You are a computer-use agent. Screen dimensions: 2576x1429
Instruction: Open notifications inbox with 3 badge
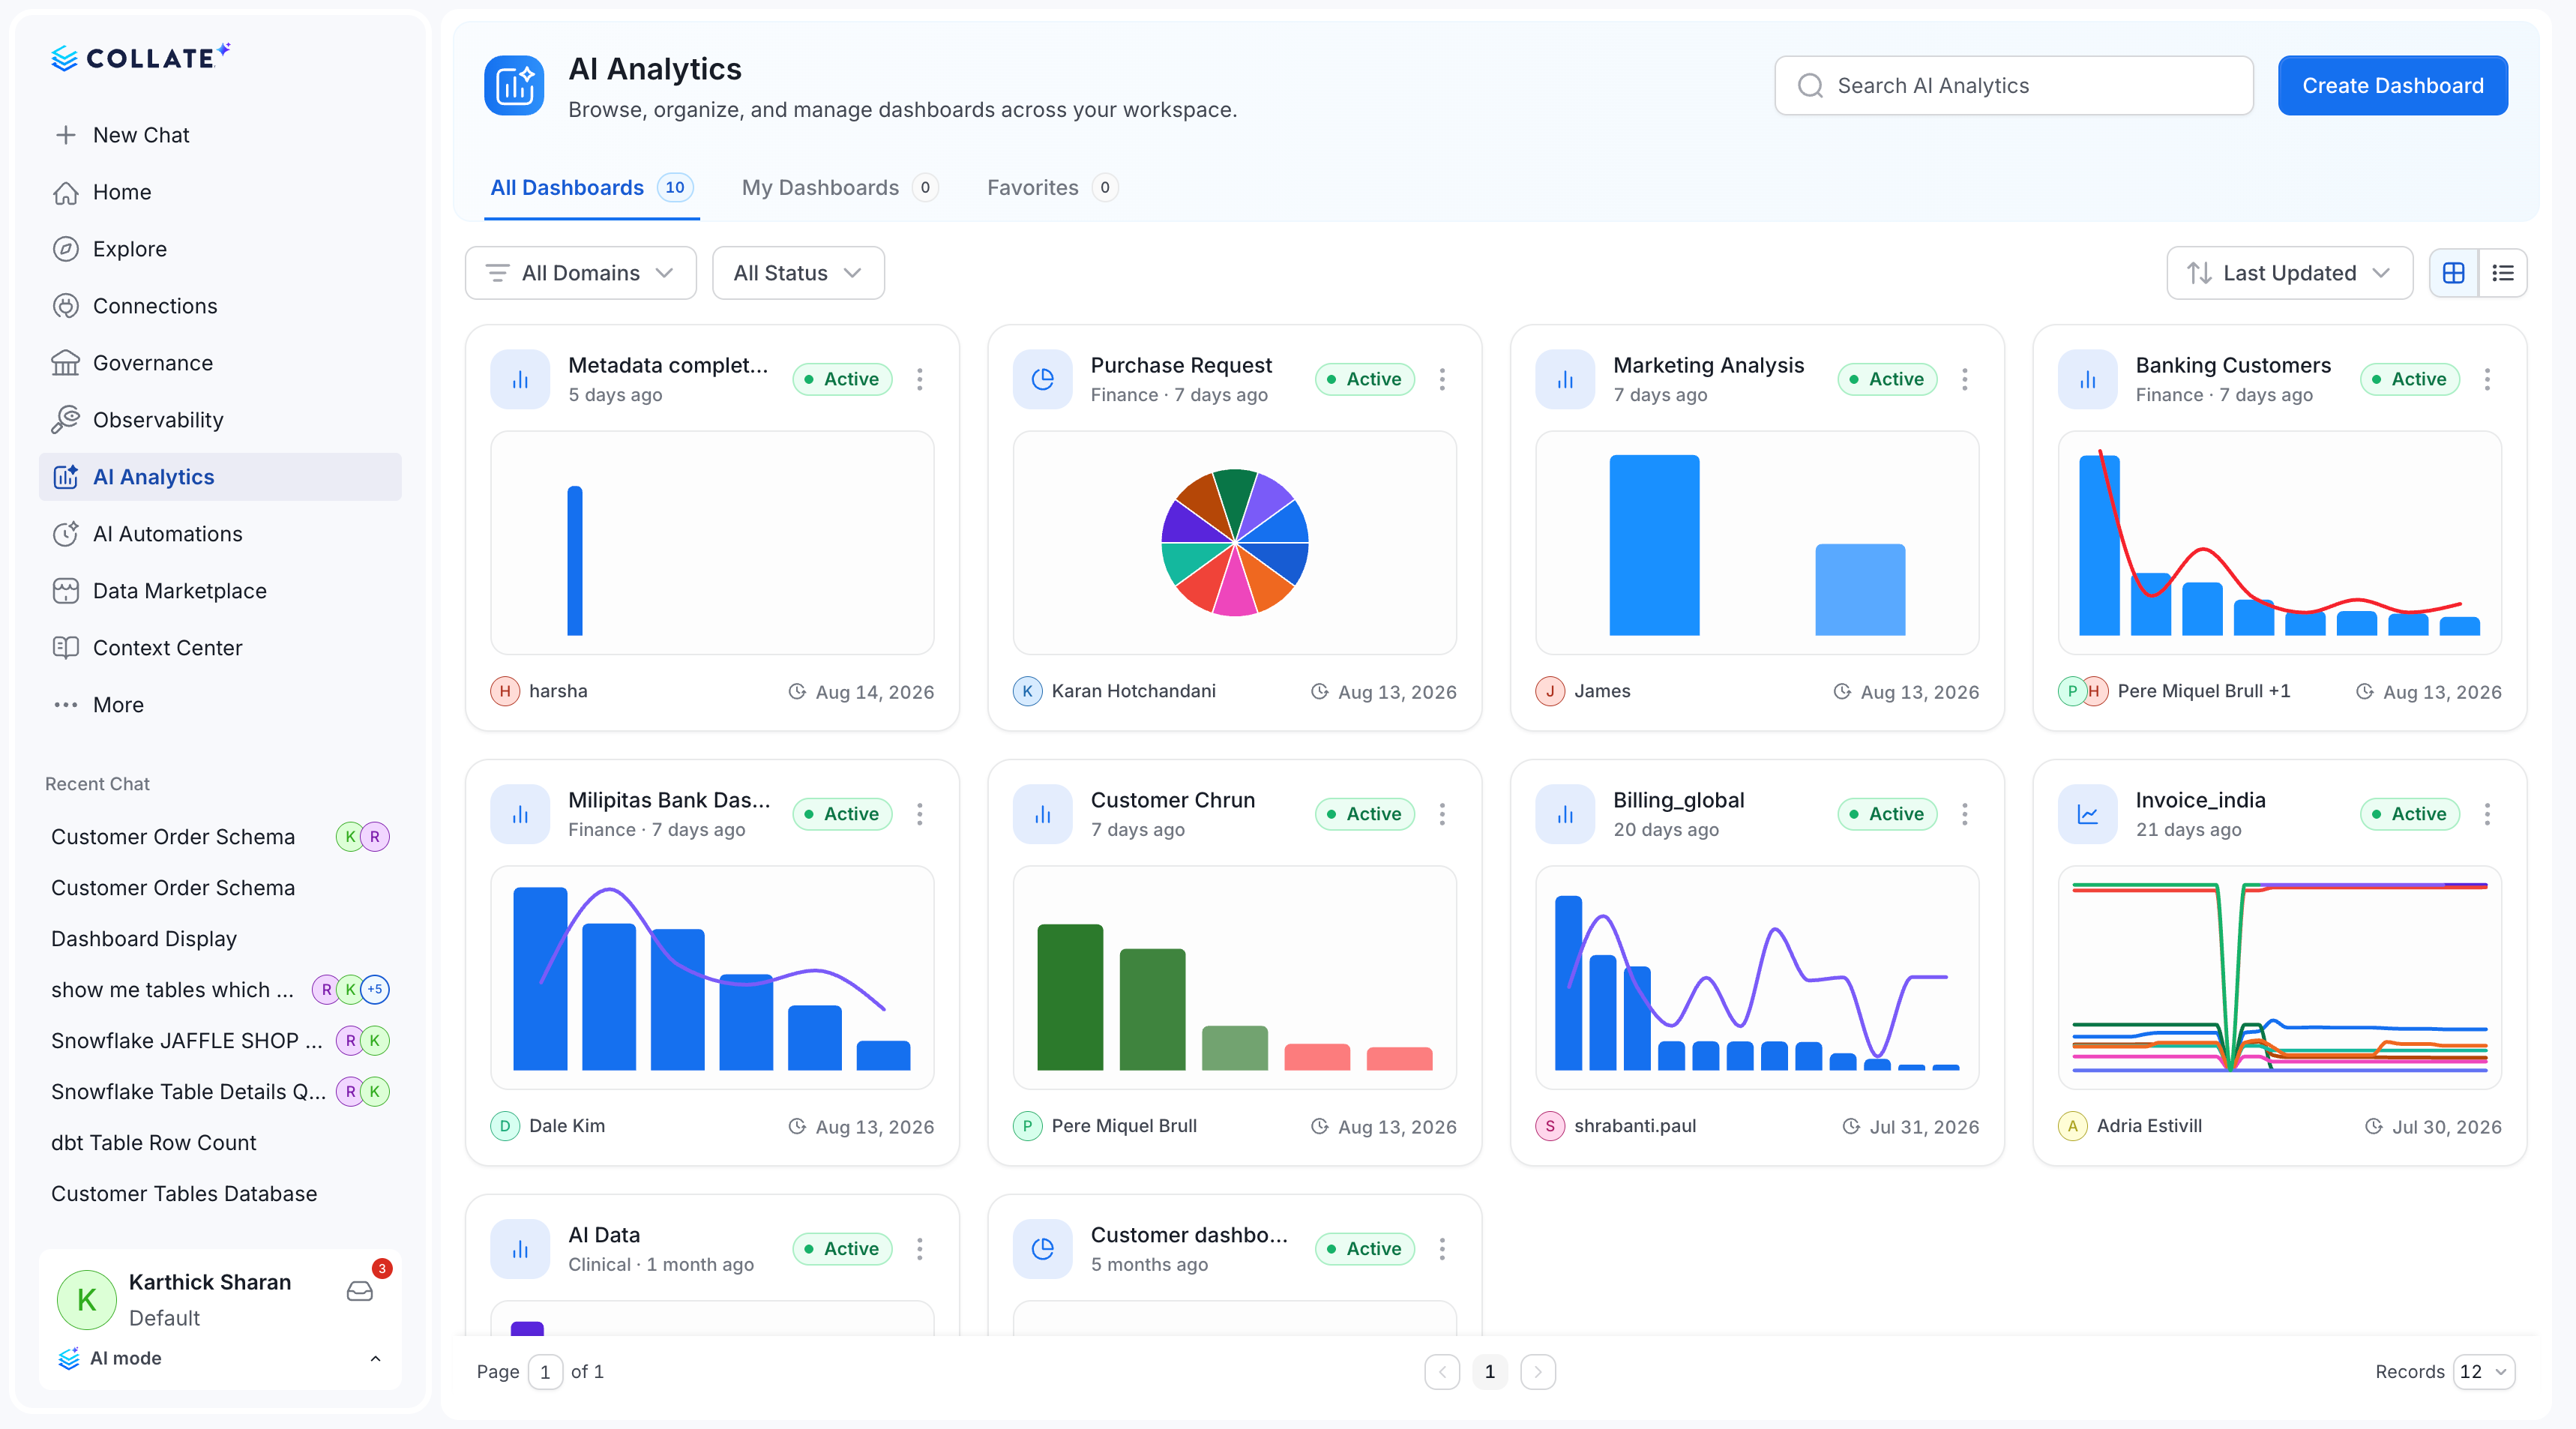(x=360, y=1291)
